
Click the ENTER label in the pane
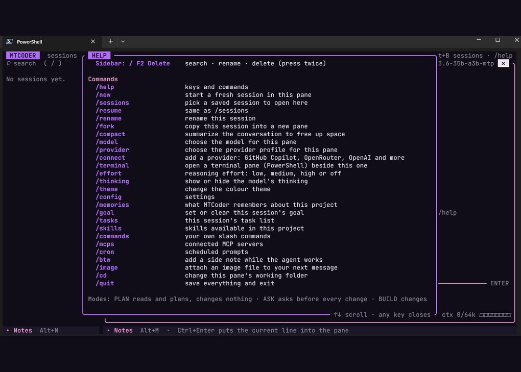tap(500, 283)
